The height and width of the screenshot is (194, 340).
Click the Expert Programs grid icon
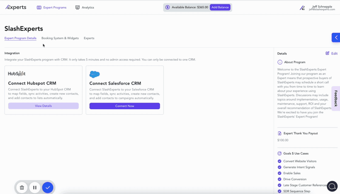(39, 7)
